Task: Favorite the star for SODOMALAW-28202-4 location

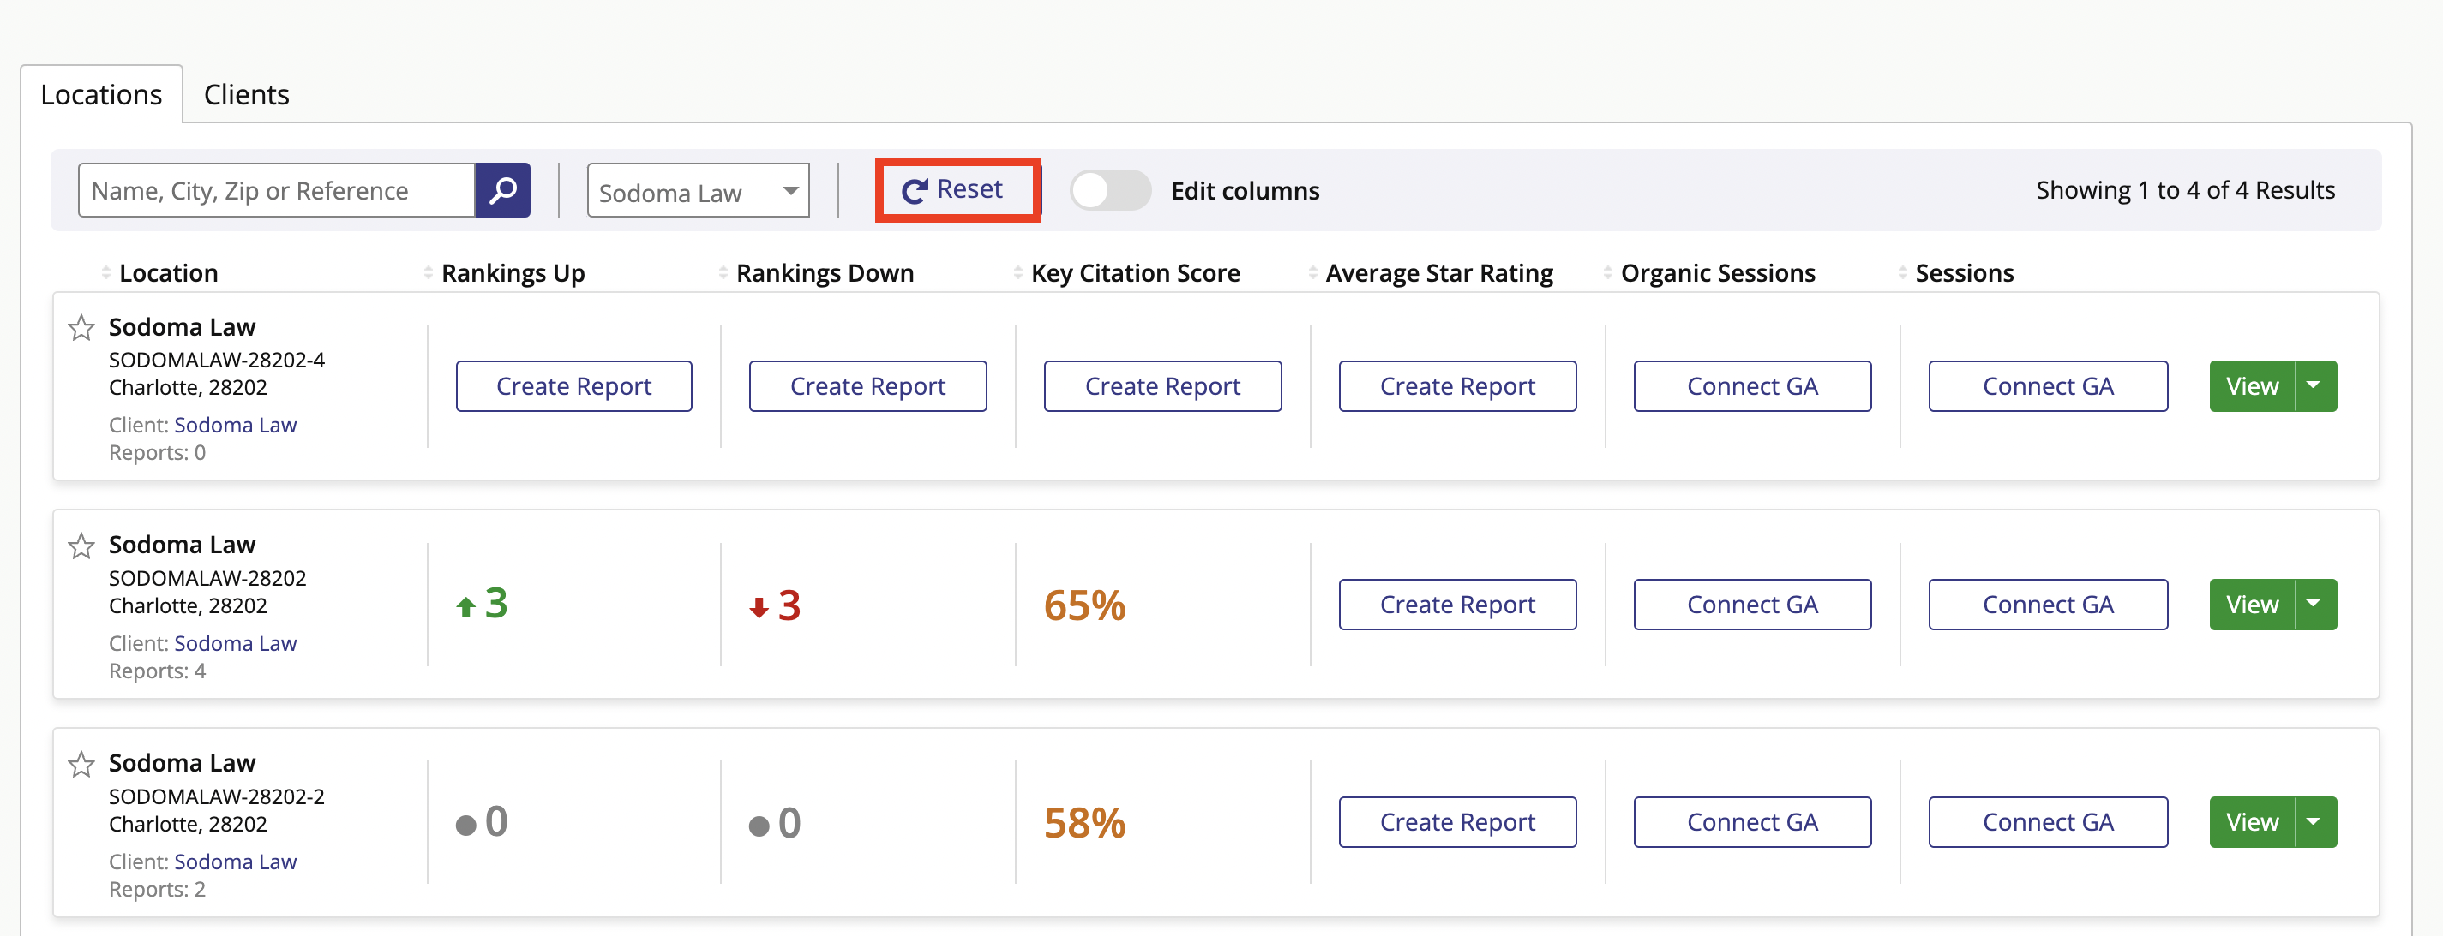Action: pos(81,328)
